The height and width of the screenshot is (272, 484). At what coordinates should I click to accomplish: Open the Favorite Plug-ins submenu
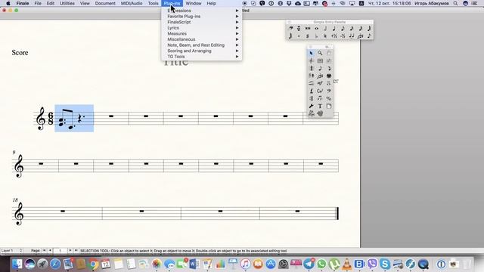coord(202,17)
